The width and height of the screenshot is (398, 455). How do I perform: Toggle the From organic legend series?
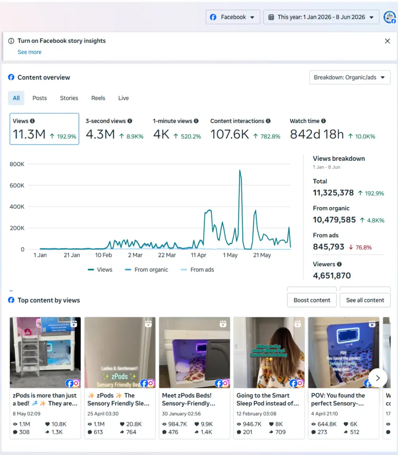pyautogui.click(x=146, y=270)
